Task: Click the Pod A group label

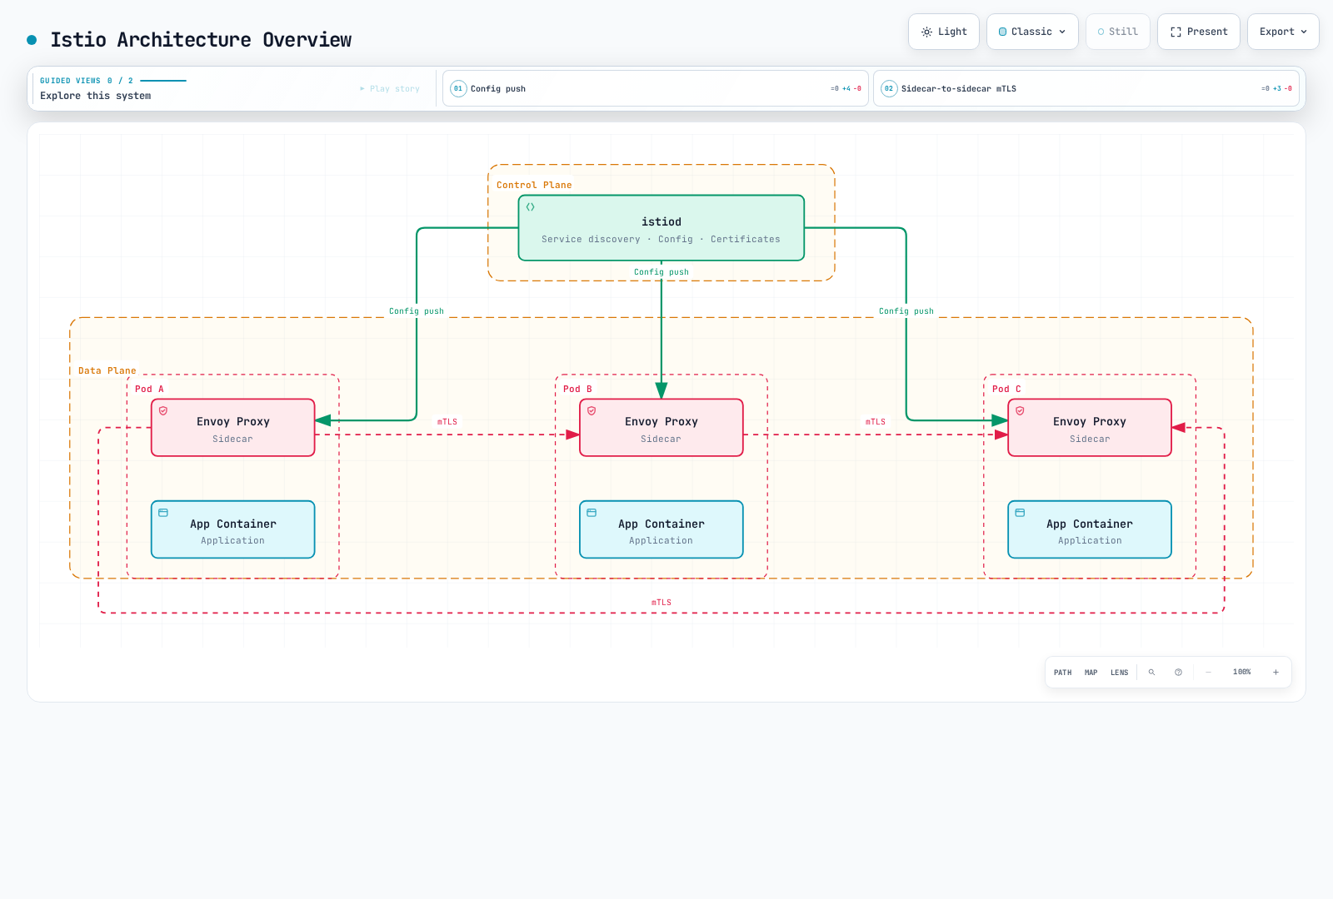Action: tap(150, 389)
